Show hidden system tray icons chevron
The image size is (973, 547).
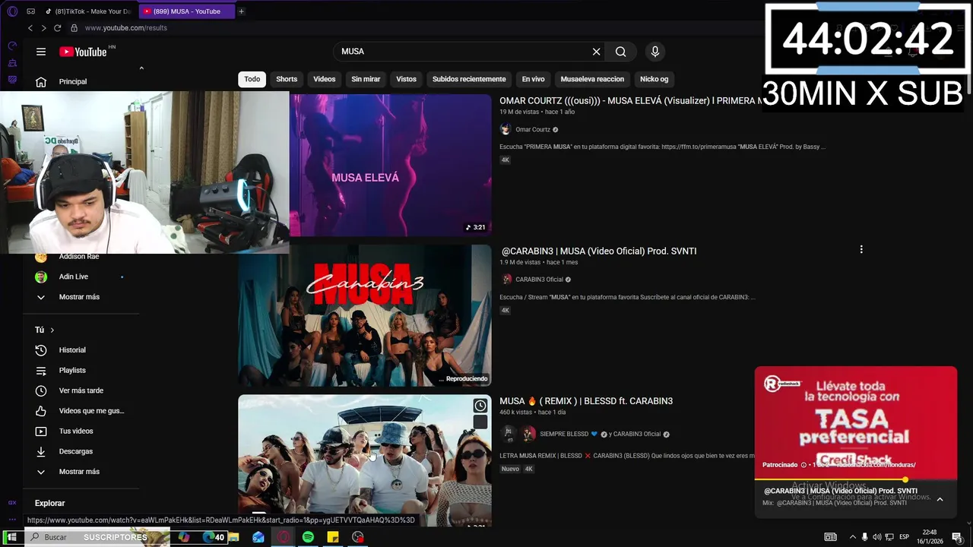click(852, 537)
